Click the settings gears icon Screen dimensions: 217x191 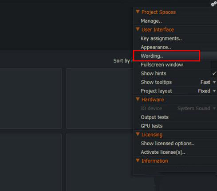(x=214, y=4)
